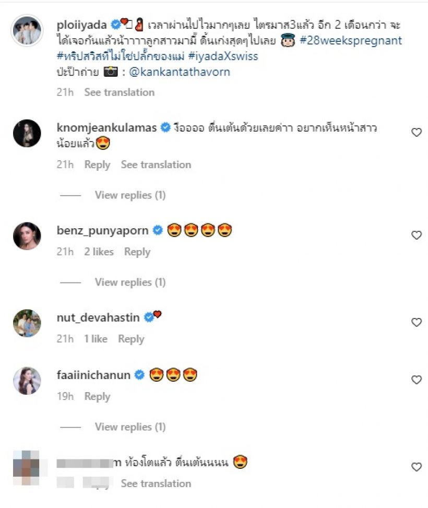This screenshot has width=428, height=508.
Task: See translation of ploiiyada's caption
Action: click(120, 92)
